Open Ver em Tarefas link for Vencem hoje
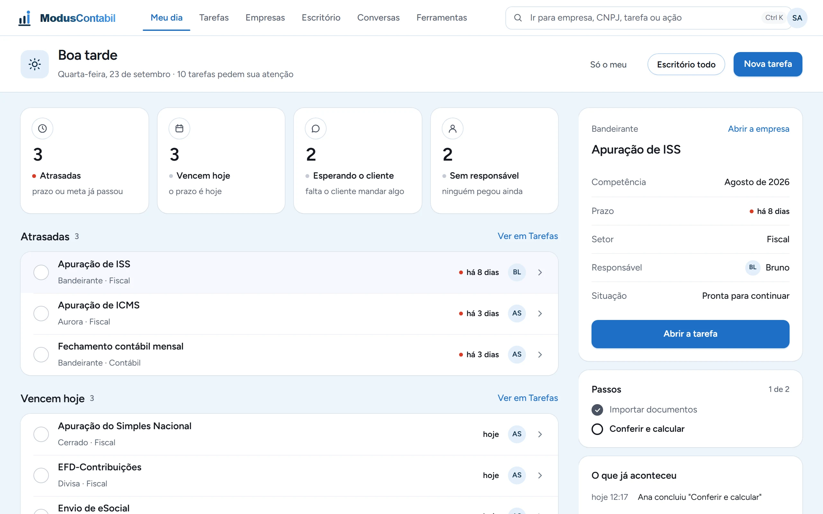The height and width of the screenshot is (514, 823). 528,398
